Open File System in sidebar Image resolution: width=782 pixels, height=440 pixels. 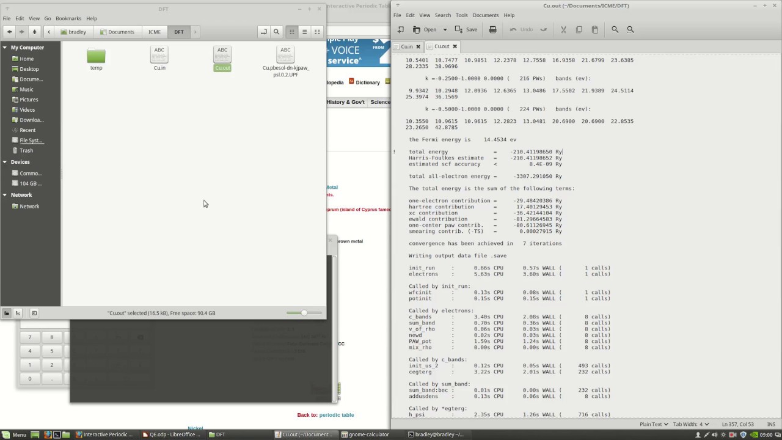pyautogui.click(x=31, y=141)
